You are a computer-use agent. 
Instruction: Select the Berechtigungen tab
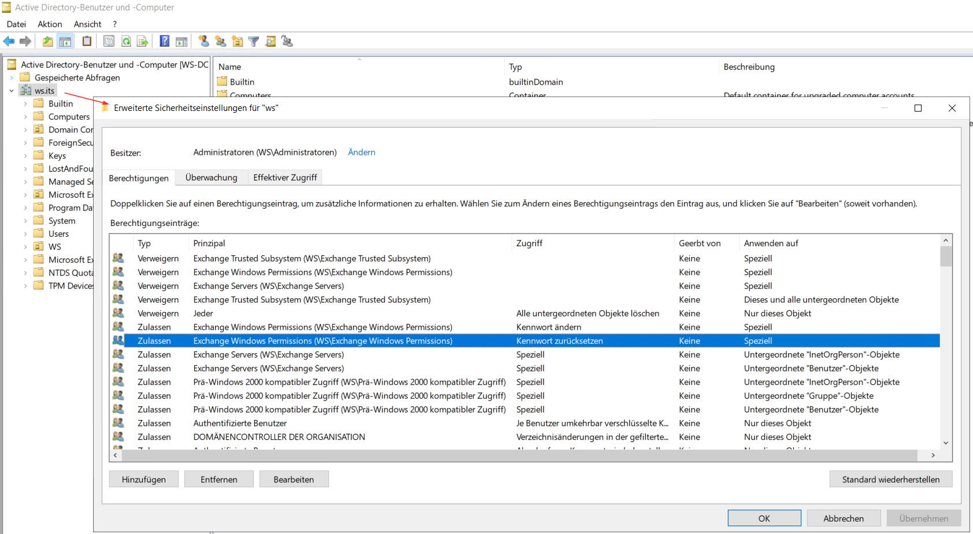[139, 177]
